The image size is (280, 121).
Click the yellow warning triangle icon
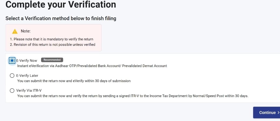click(x=15, y=32)
